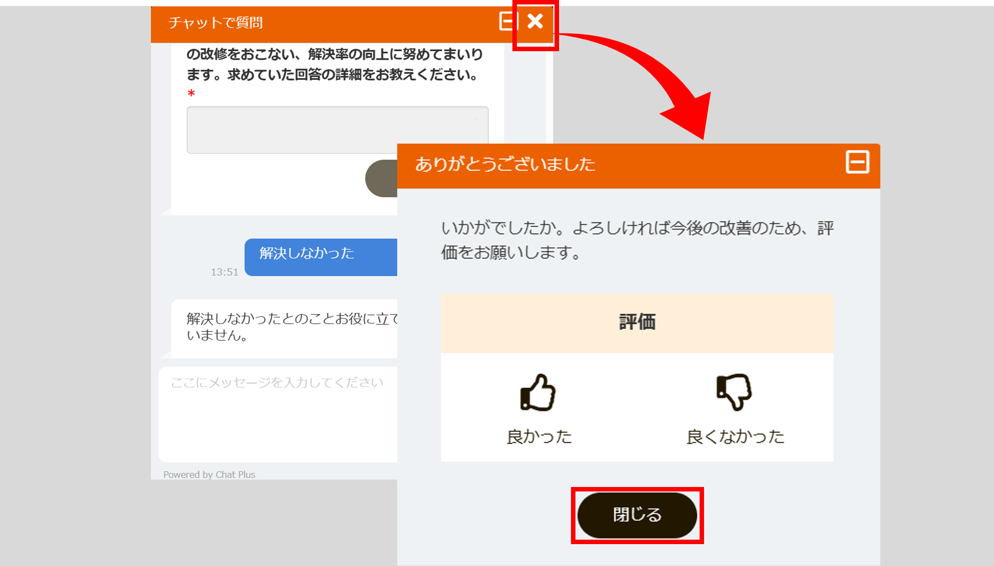Open the Powered by Chat Plus link
The height and width of the screenshot is (566, 994).
(210, 475)
